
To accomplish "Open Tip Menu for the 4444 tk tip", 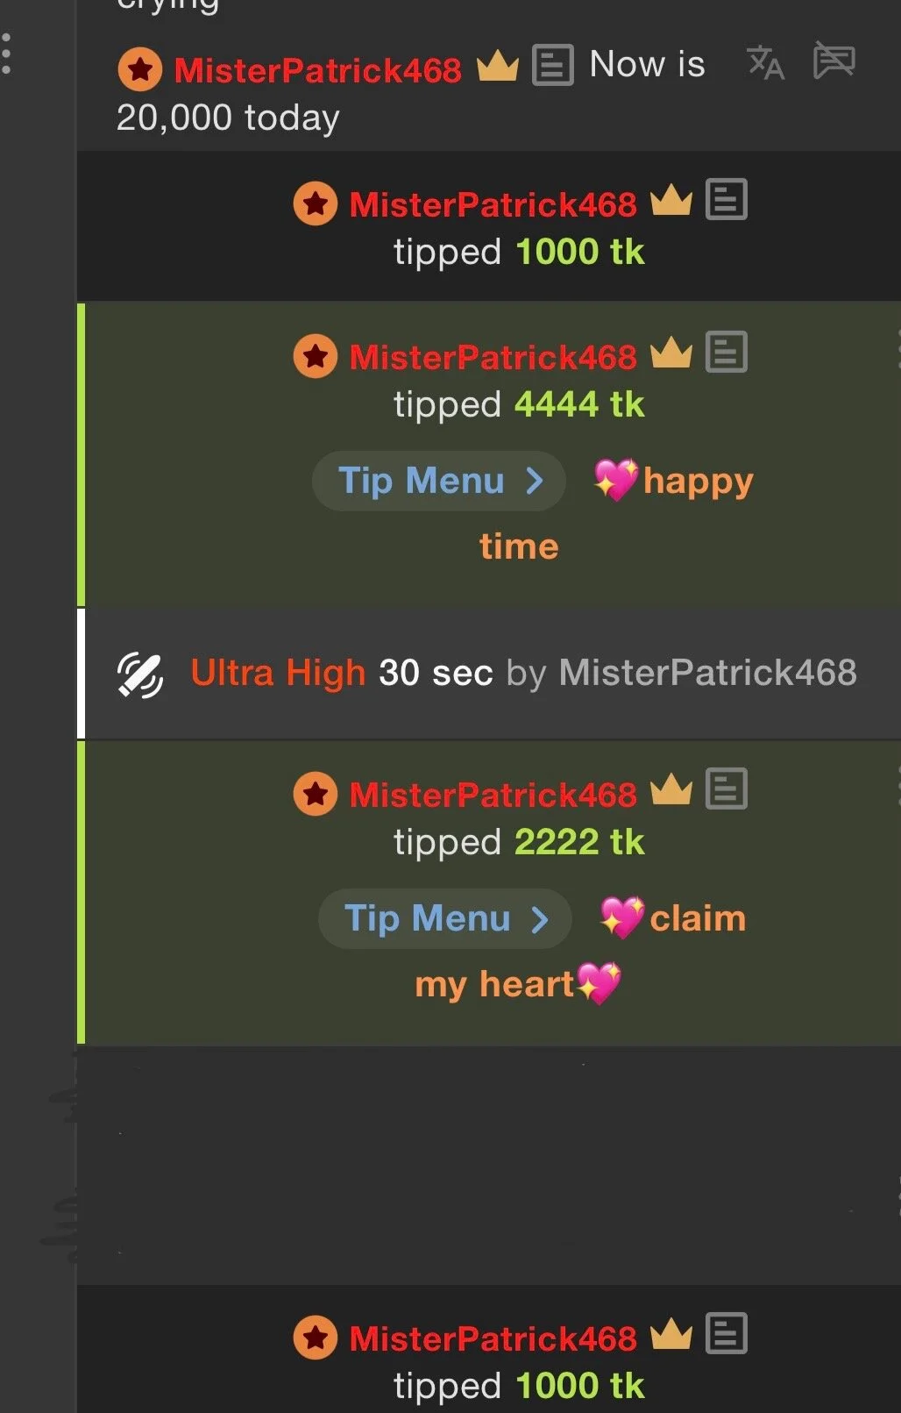I will coord(439,481).
